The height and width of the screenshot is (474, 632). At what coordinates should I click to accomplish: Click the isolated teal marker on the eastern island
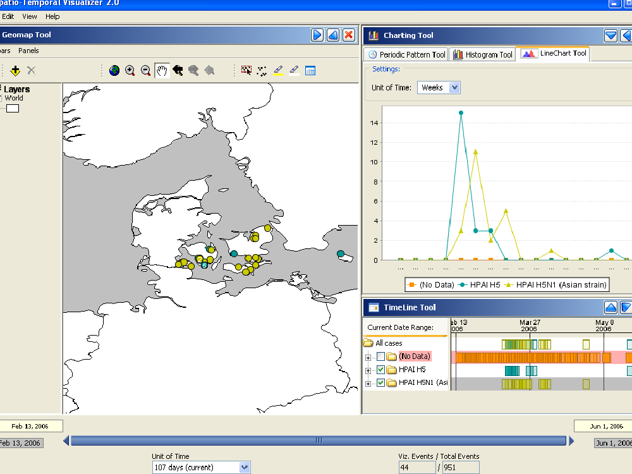[341, 253]
